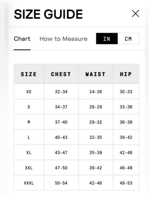Viewport: 149px width, 198px height.
Task: Click the HIP column header
Action: (x=126, y=74)
